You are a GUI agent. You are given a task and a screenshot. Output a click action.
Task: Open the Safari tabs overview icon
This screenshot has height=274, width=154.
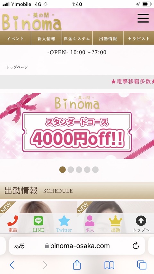coord(141,265)
